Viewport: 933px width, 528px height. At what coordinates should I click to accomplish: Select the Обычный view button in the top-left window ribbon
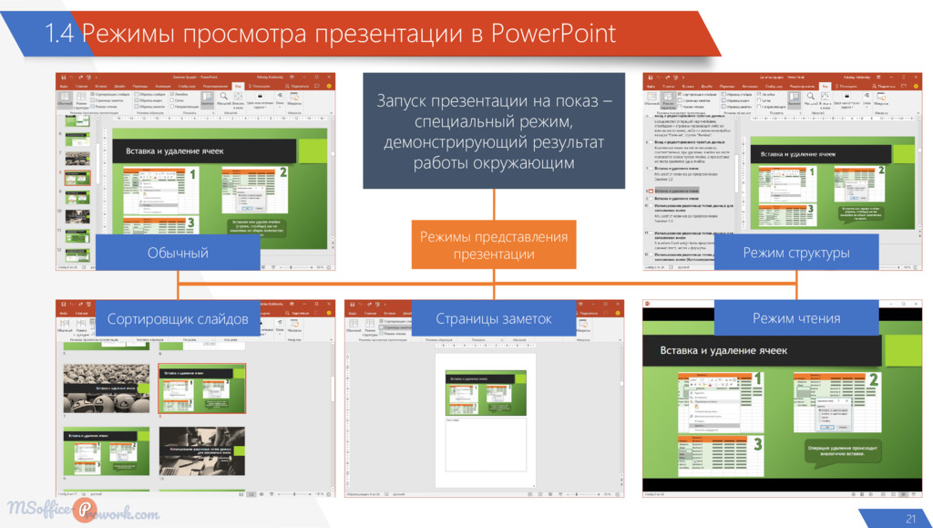[x=65, y=99]
